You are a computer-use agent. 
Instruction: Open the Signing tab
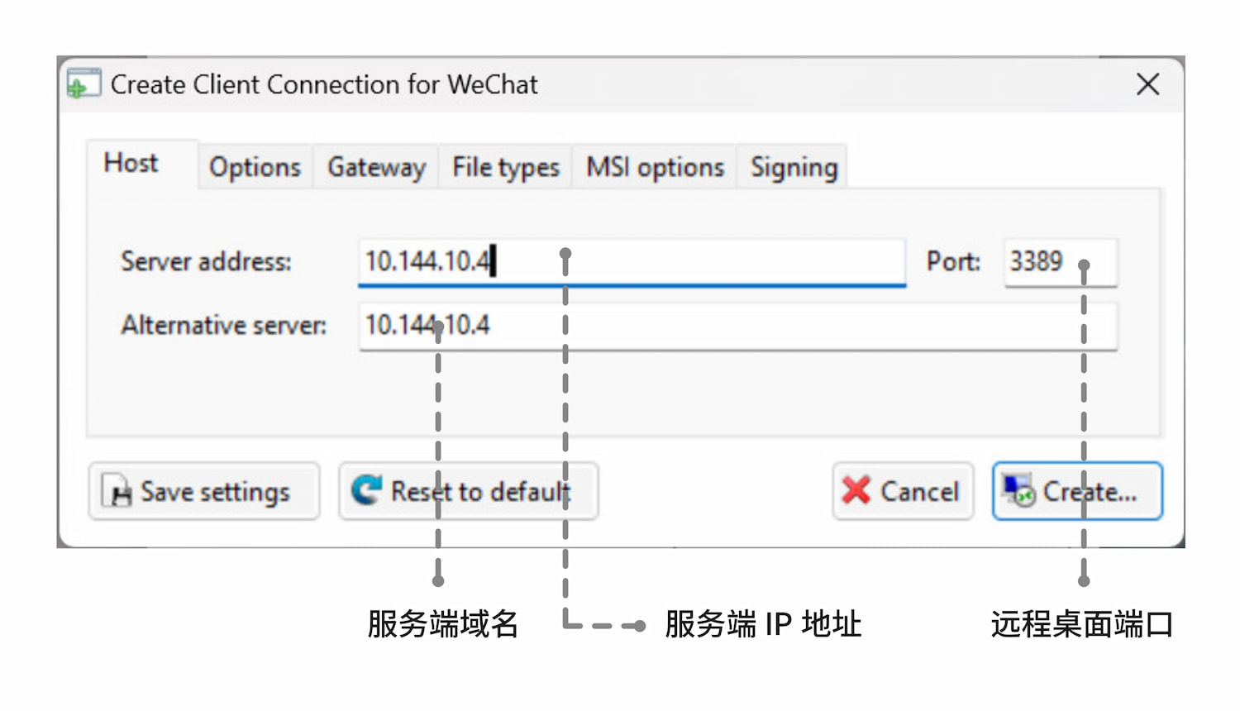click(792, 167)
